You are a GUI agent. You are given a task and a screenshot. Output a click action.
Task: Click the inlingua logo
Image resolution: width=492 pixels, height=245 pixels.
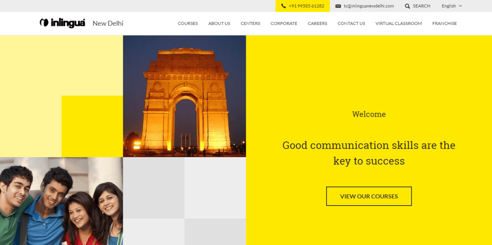pyautogui.click(x=63, y=23)
